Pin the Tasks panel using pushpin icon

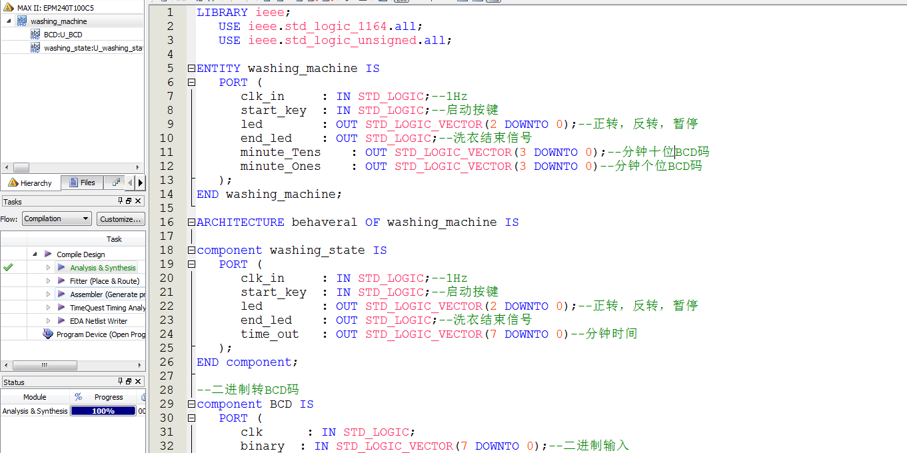[121, 201]
